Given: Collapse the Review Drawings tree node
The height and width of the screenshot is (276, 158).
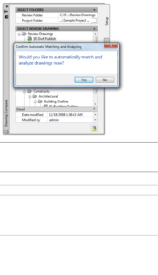Looking at the screenshot, I should (x=19, y=34).
